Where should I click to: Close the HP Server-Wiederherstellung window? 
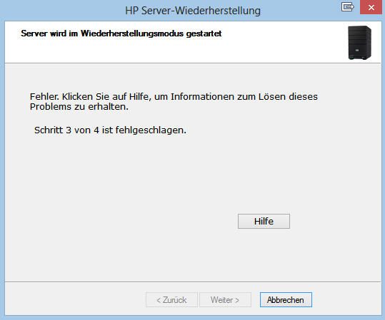pyautogui.click(x=371, y=7)
